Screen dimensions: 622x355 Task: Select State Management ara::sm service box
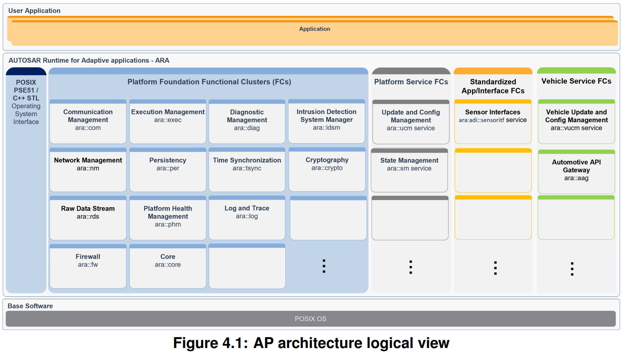coord(409,170)
